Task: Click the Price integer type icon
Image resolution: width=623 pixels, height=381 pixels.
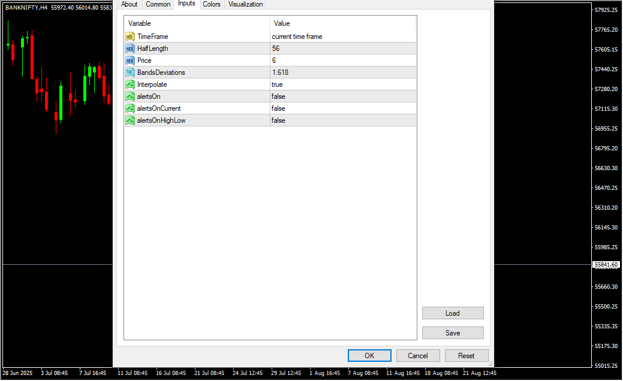Action: 130,61
